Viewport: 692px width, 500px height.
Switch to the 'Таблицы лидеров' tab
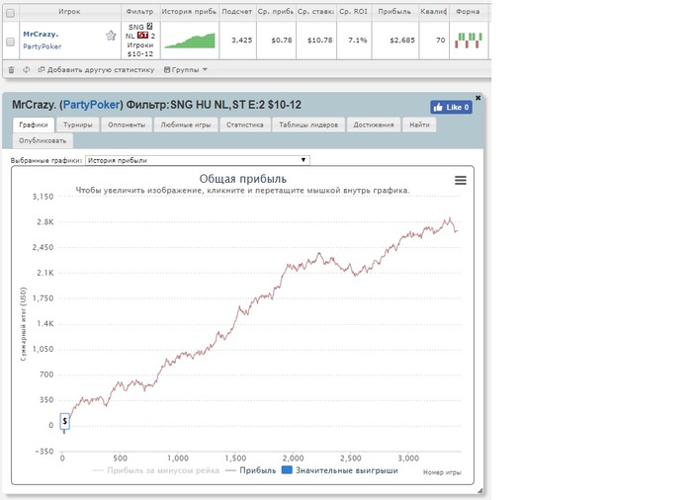pyautogui.click(x=308, y=125)
